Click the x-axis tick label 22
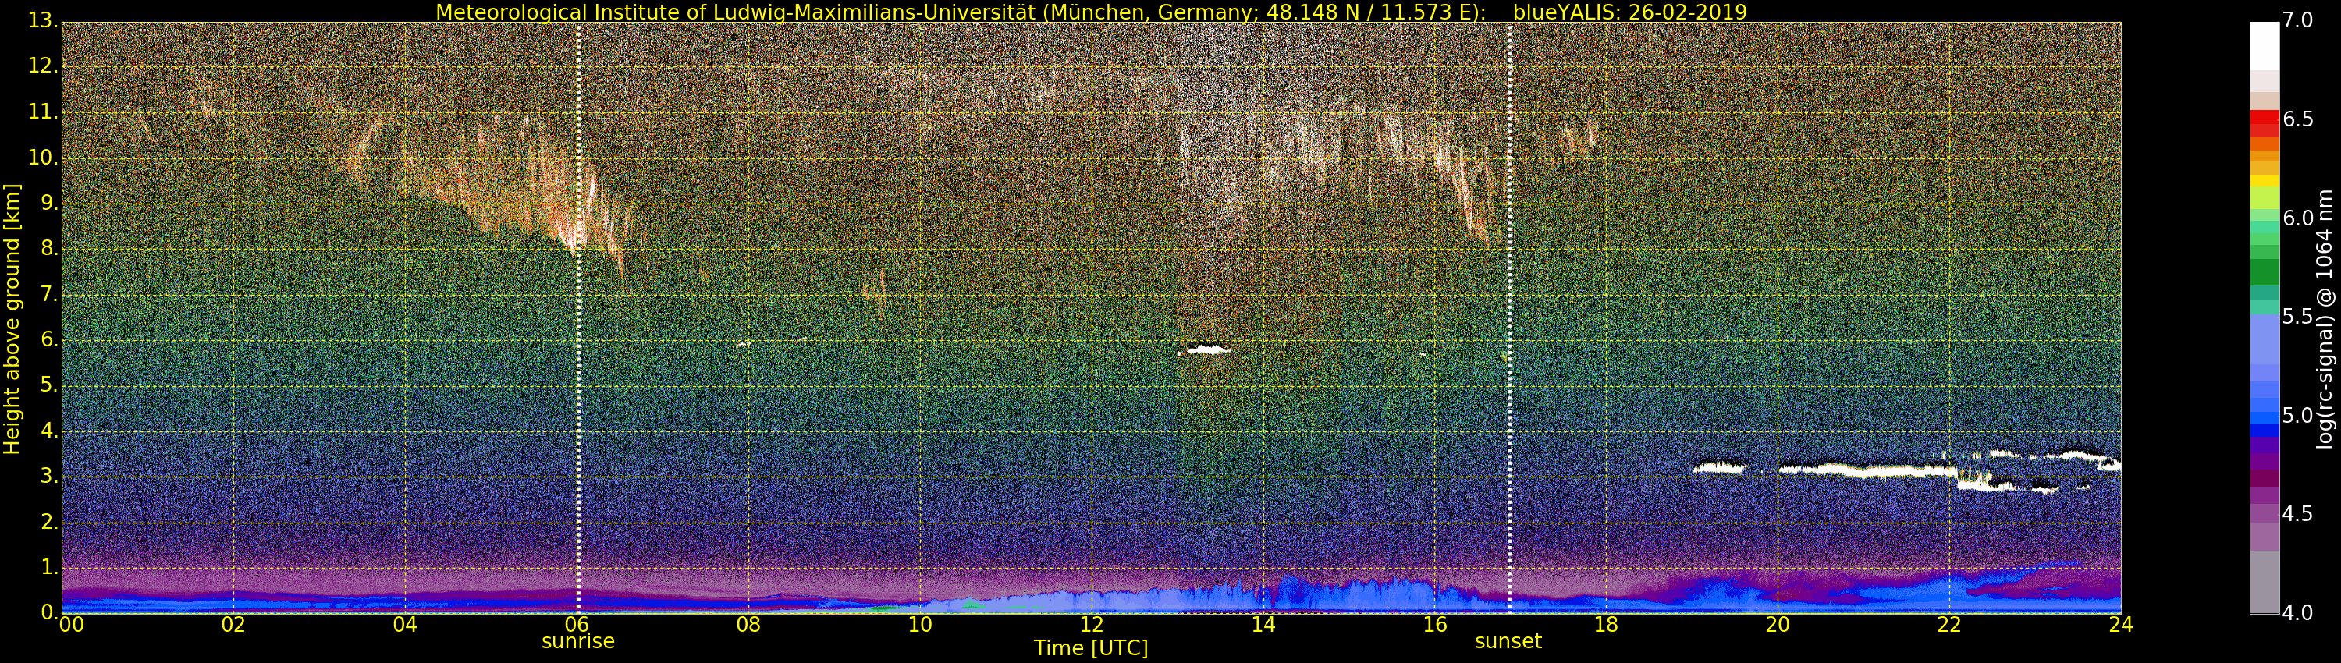Screen dimensions: 2341x663 (1949, 624)
